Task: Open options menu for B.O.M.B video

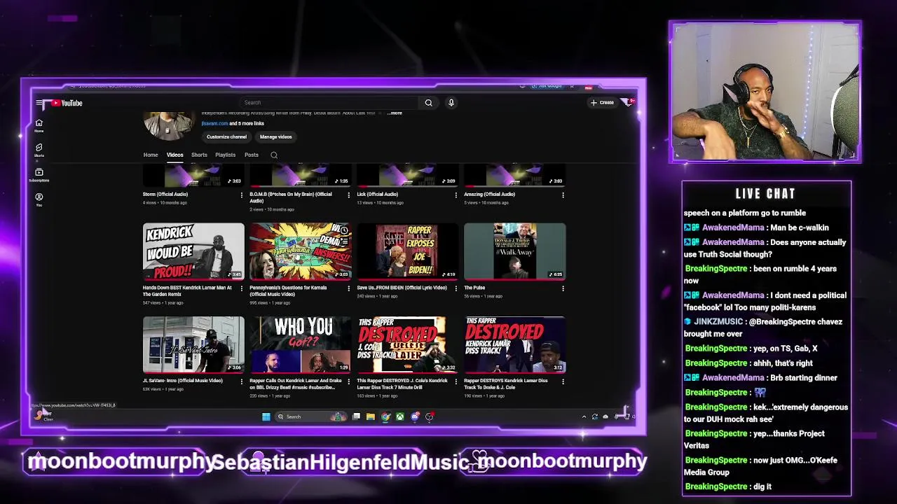Action: (x=349, y=195)
